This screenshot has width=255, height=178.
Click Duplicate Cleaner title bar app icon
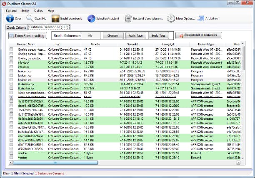point(4,4)
